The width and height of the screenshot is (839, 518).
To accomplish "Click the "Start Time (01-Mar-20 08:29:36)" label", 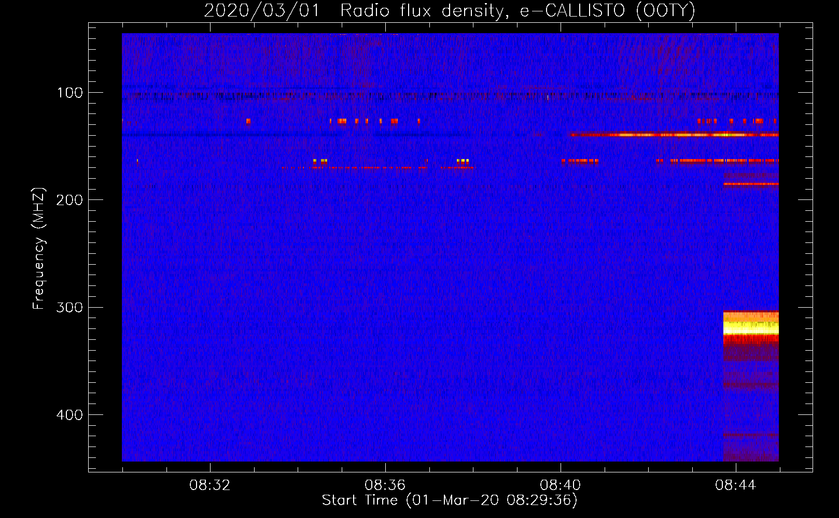I will (x=450, y=500).
